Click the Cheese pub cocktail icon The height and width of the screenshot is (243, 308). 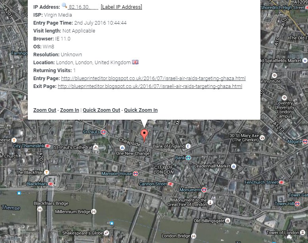point(14,140)
